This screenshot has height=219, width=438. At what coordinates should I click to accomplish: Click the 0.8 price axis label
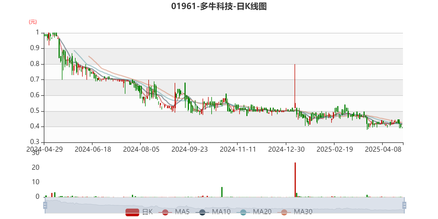(x=35, y=64)
